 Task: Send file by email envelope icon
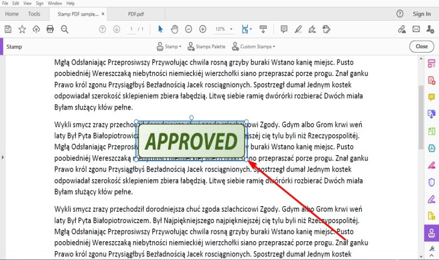tap(416, 29)
